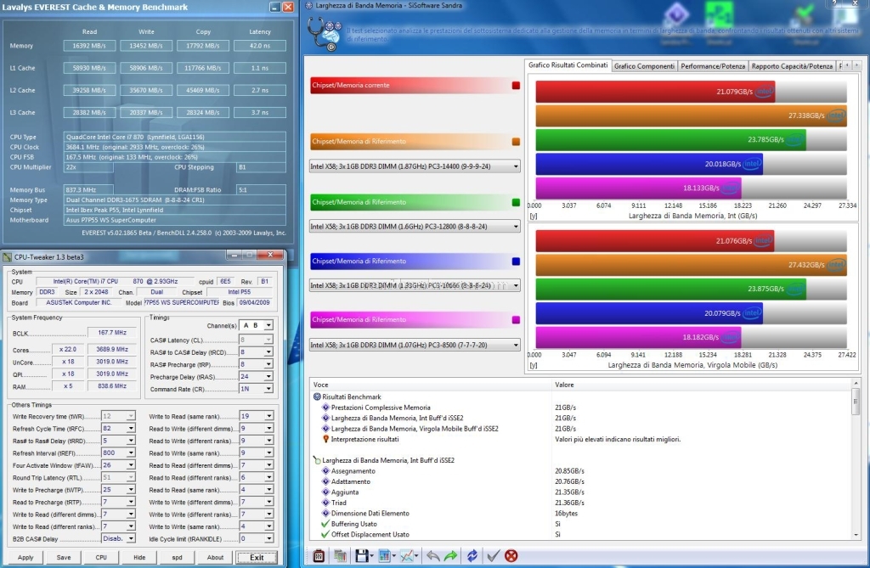Refresh results with the blue arrows icon
The image size is (870, 568).
click(x=472, y=555)
